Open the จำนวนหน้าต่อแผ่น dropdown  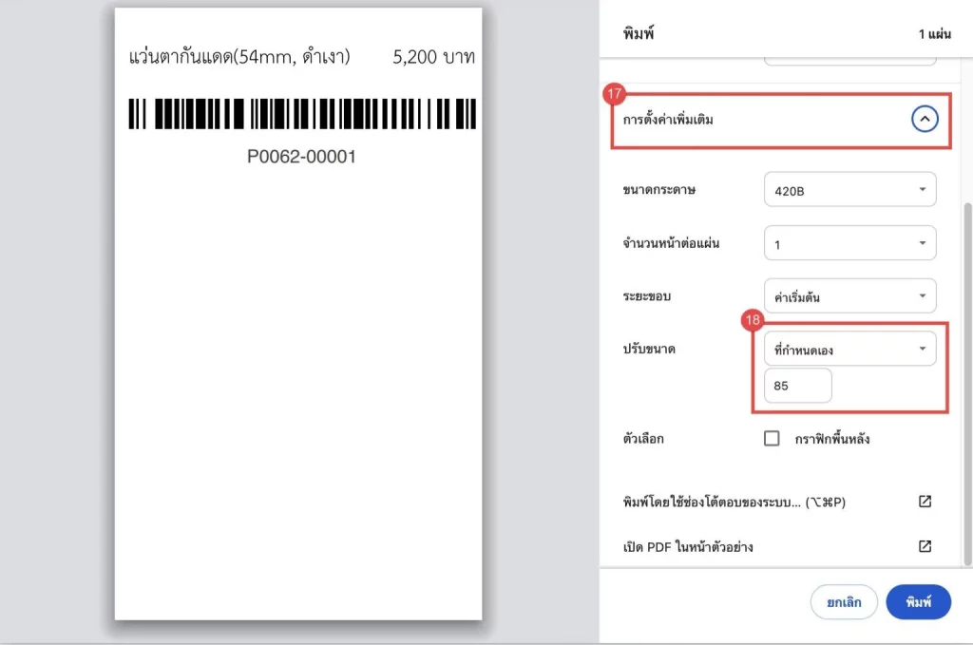pyautogui.click(x=849, y=243)
